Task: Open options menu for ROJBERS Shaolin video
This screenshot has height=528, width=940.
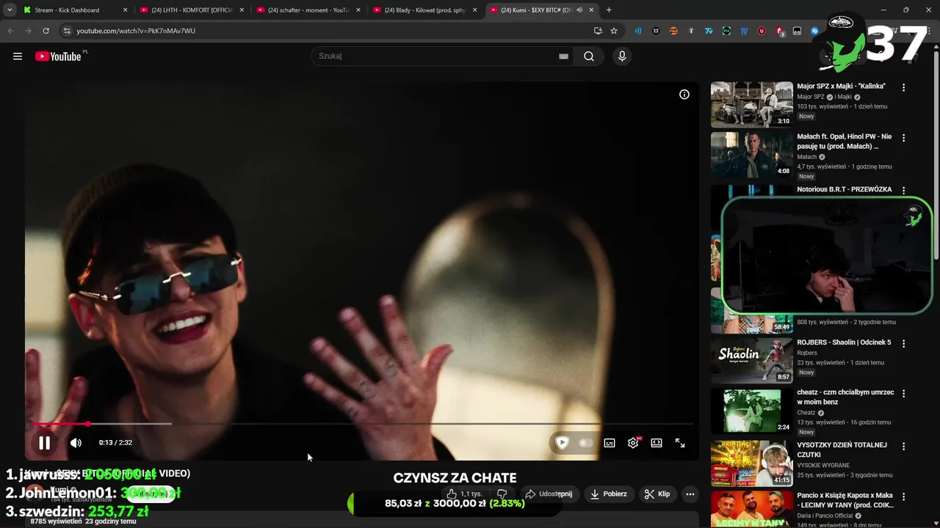Action: tap(903, 343)
